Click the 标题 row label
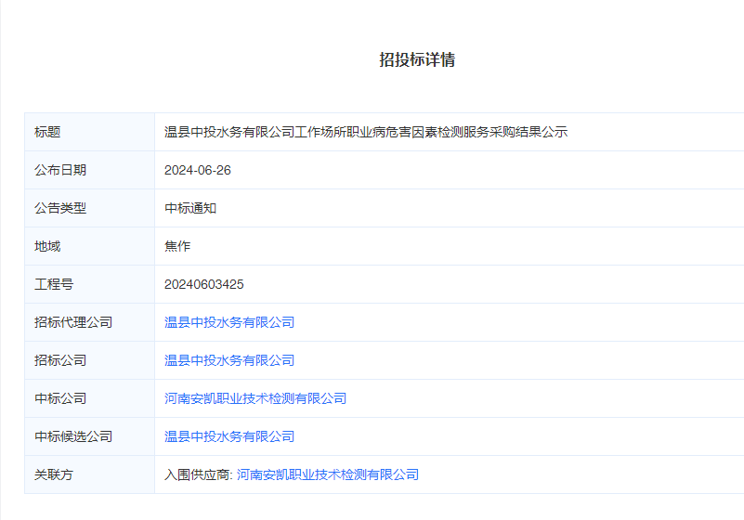 47,132
